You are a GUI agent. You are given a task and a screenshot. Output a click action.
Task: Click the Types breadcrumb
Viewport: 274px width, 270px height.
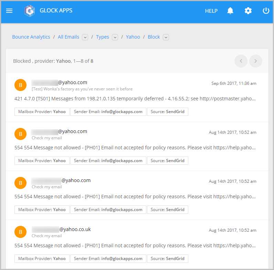102,37
